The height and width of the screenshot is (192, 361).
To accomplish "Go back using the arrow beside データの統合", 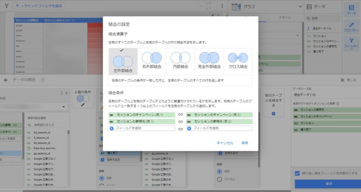I will pos(6,80).
